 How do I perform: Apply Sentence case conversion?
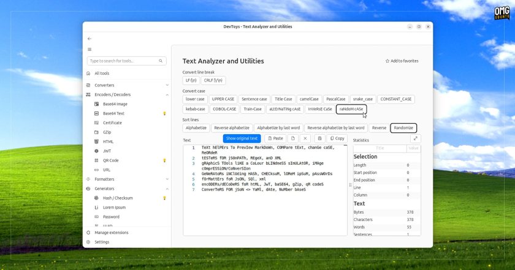tap(254, 99)
